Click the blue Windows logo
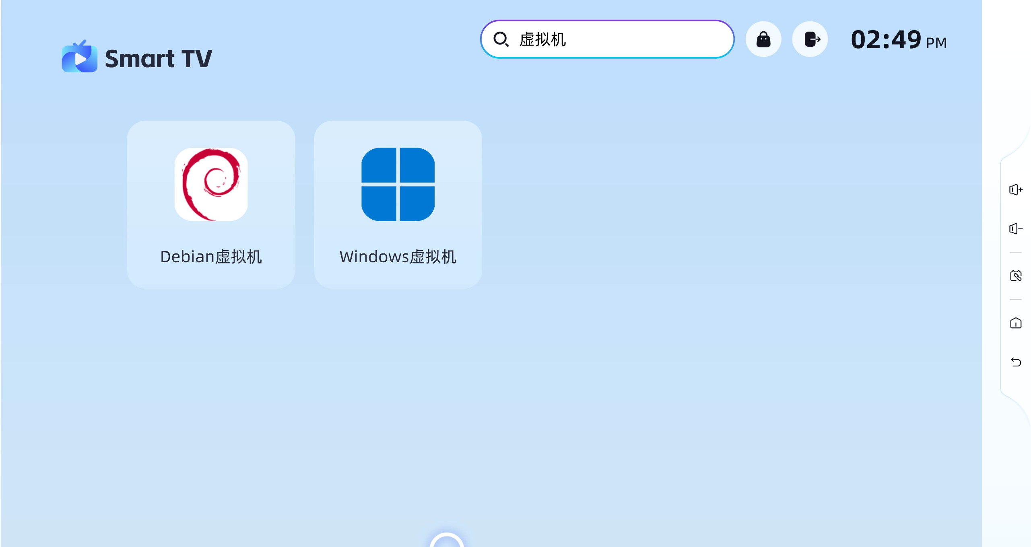The width and height of the screenshot is (1031, 547). tap(398, 184)
